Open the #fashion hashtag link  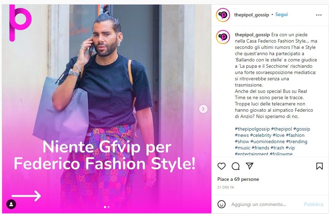pos(295,135)
